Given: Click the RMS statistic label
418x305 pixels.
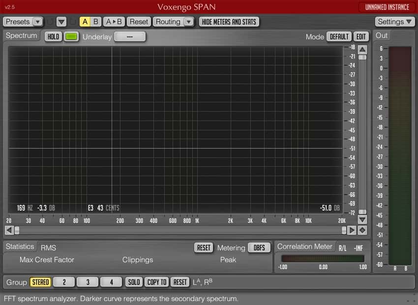Looking at the screenshot, I should [48, 248].
